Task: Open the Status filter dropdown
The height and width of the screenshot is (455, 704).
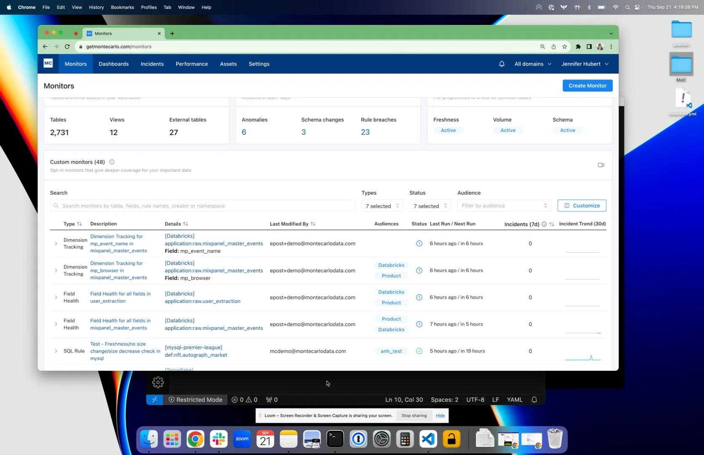Action: click(430, 206)
